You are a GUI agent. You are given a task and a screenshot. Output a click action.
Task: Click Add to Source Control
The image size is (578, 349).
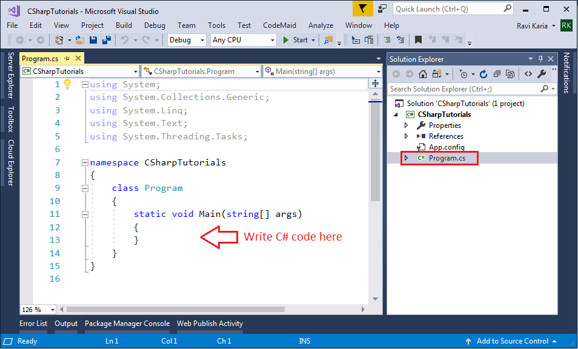[x=512, y=341]
